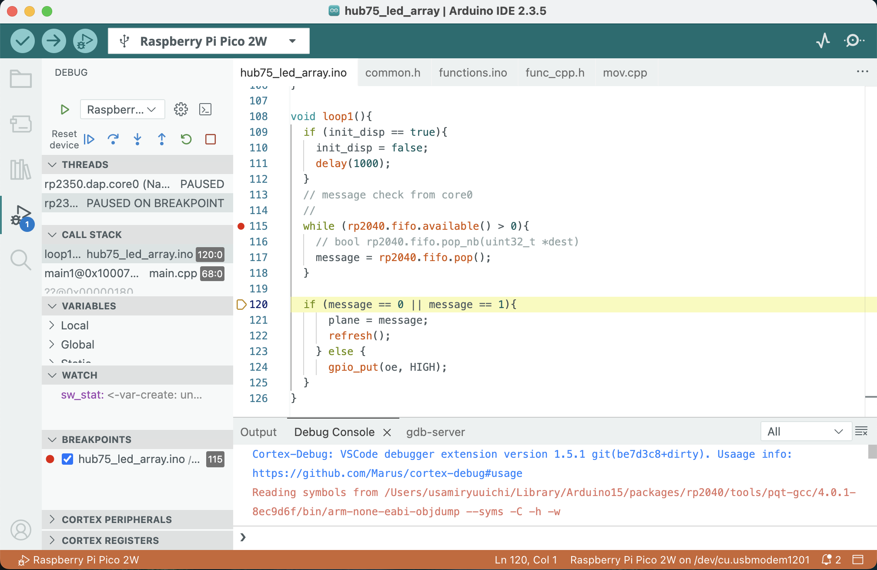Open the account profile icon
877x570 pixels.
(20, 530)
